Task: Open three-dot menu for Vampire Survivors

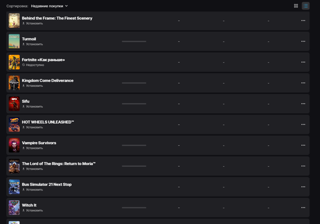Action: 303,145
